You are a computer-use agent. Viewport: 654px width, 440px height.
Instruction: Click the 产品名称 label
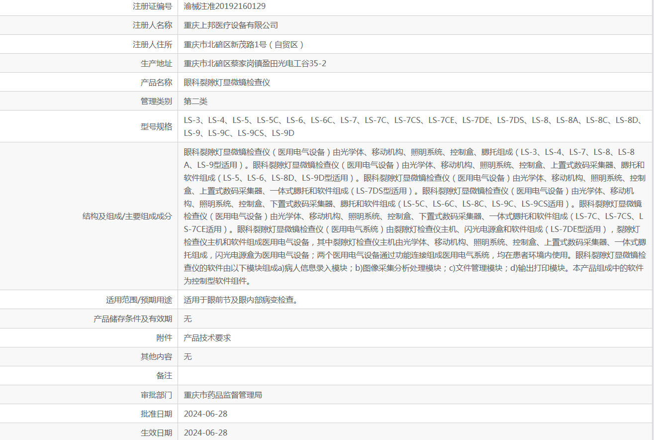click(x=157, y=82)
